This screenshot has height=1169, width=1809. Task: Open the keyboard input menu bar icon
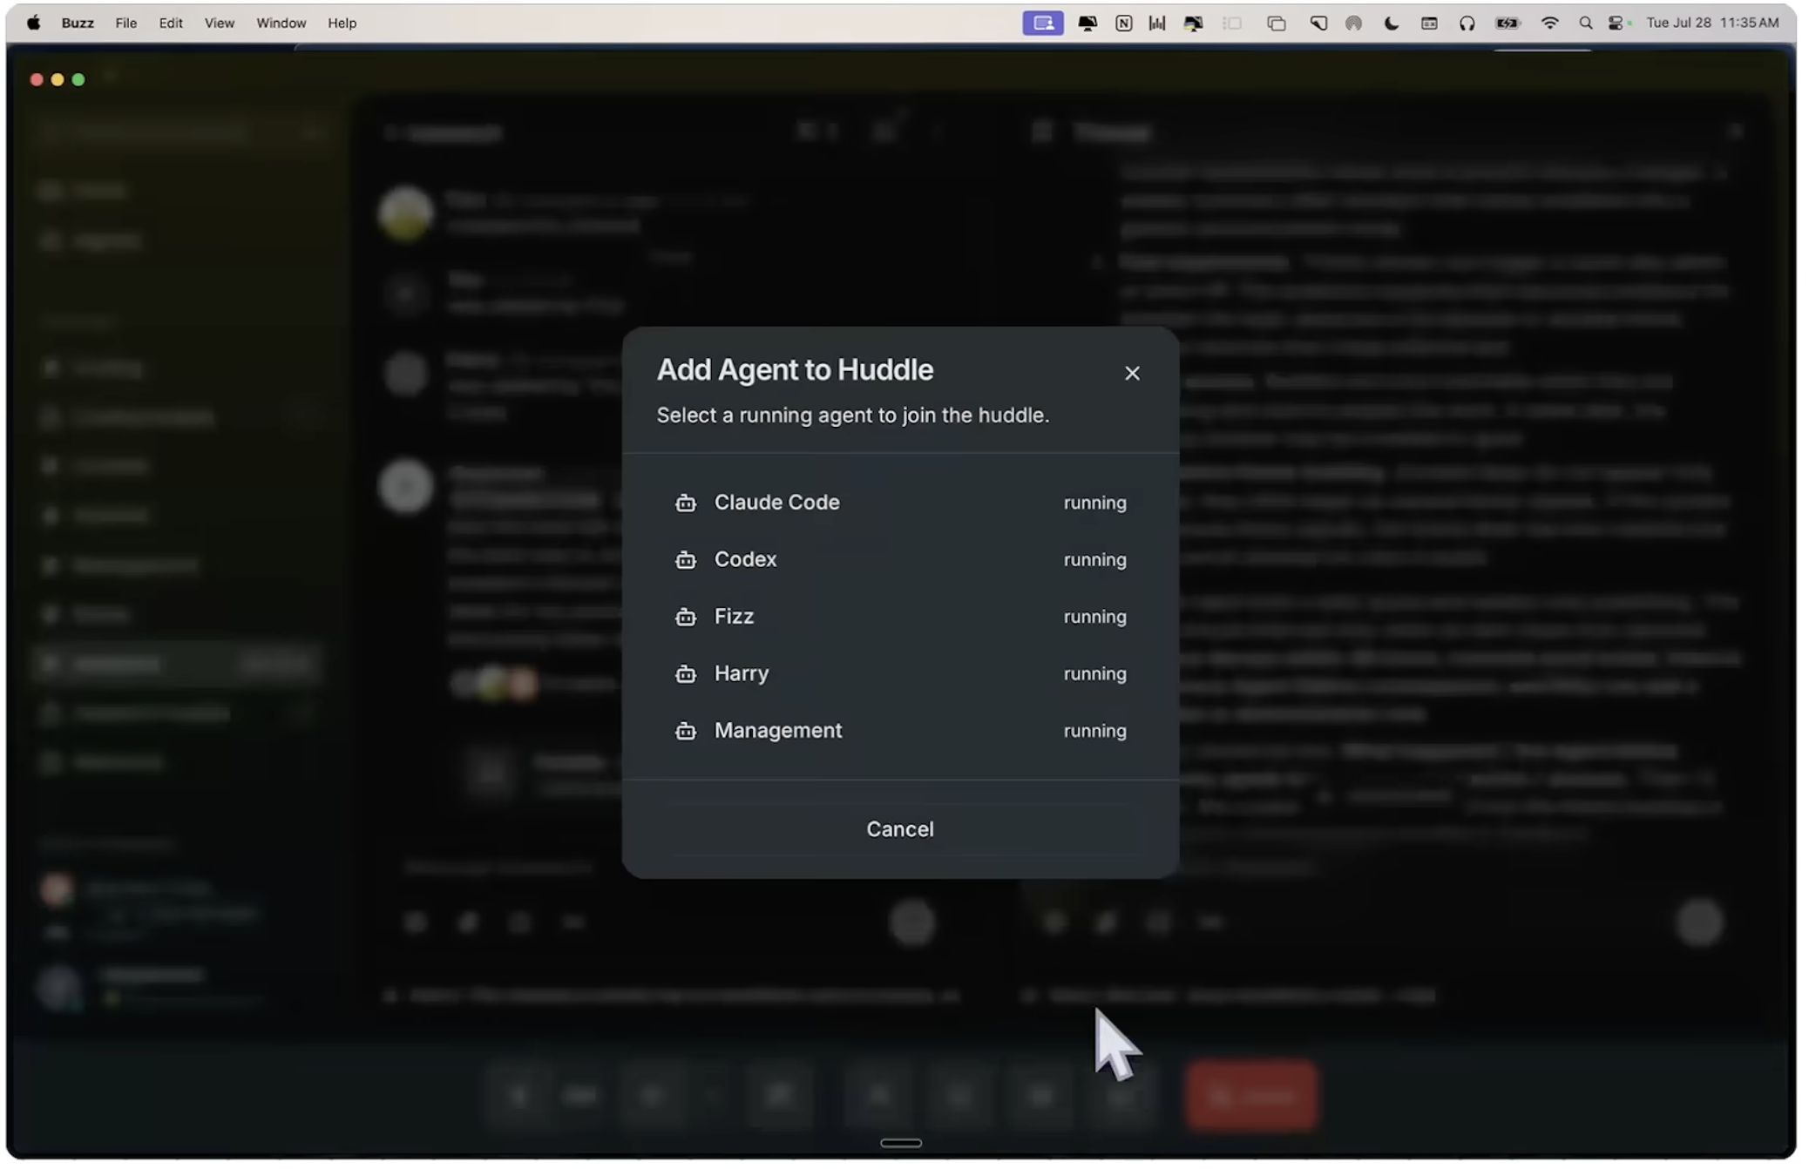tap(1429, 24)
